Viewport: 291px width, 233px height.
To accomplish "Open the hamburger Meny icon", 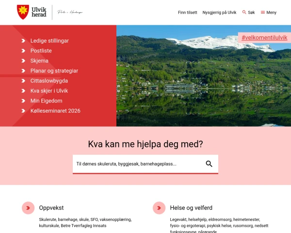I will pos(262,12).
